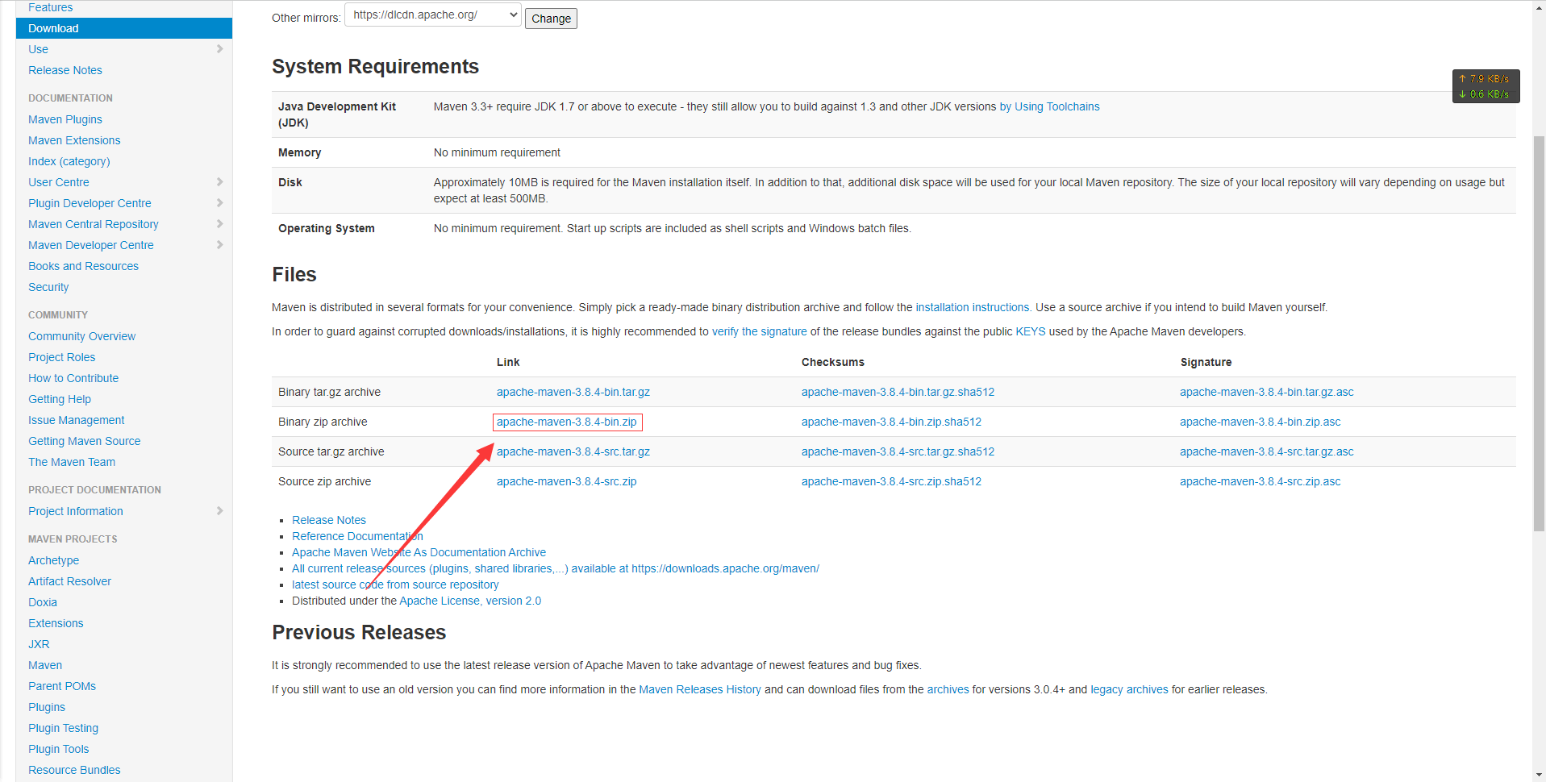Open the Features sidebar item
Image resolution: width=1546 pixels, height=782 pixels.
[x=50, y=7]
